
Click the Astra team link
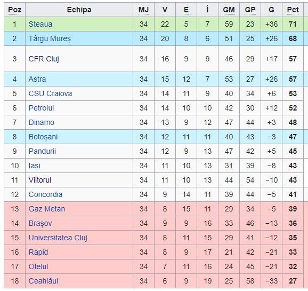click(37, 79)
